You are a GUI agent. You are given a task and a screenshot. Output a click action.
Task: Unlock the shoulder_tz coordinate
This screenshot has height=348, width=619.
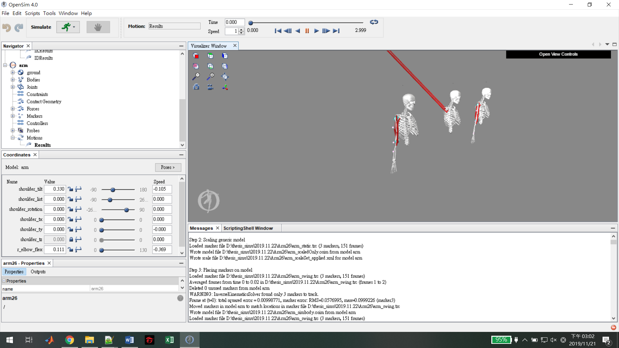[71, 239]
